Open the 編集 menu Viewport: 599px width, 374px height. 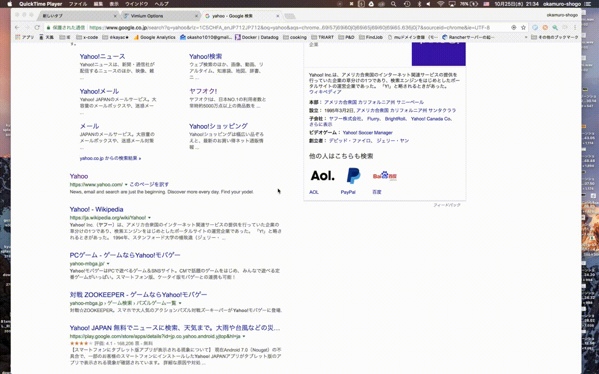pos(98,4)
